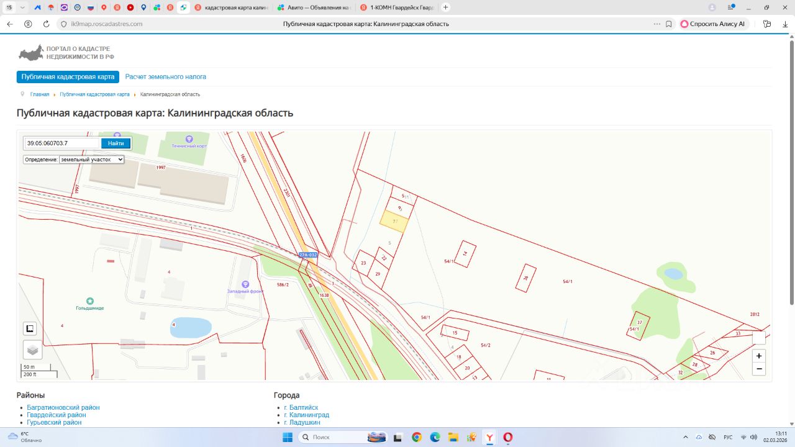Bookmark this page using the bookmark icon

point(669,24)
